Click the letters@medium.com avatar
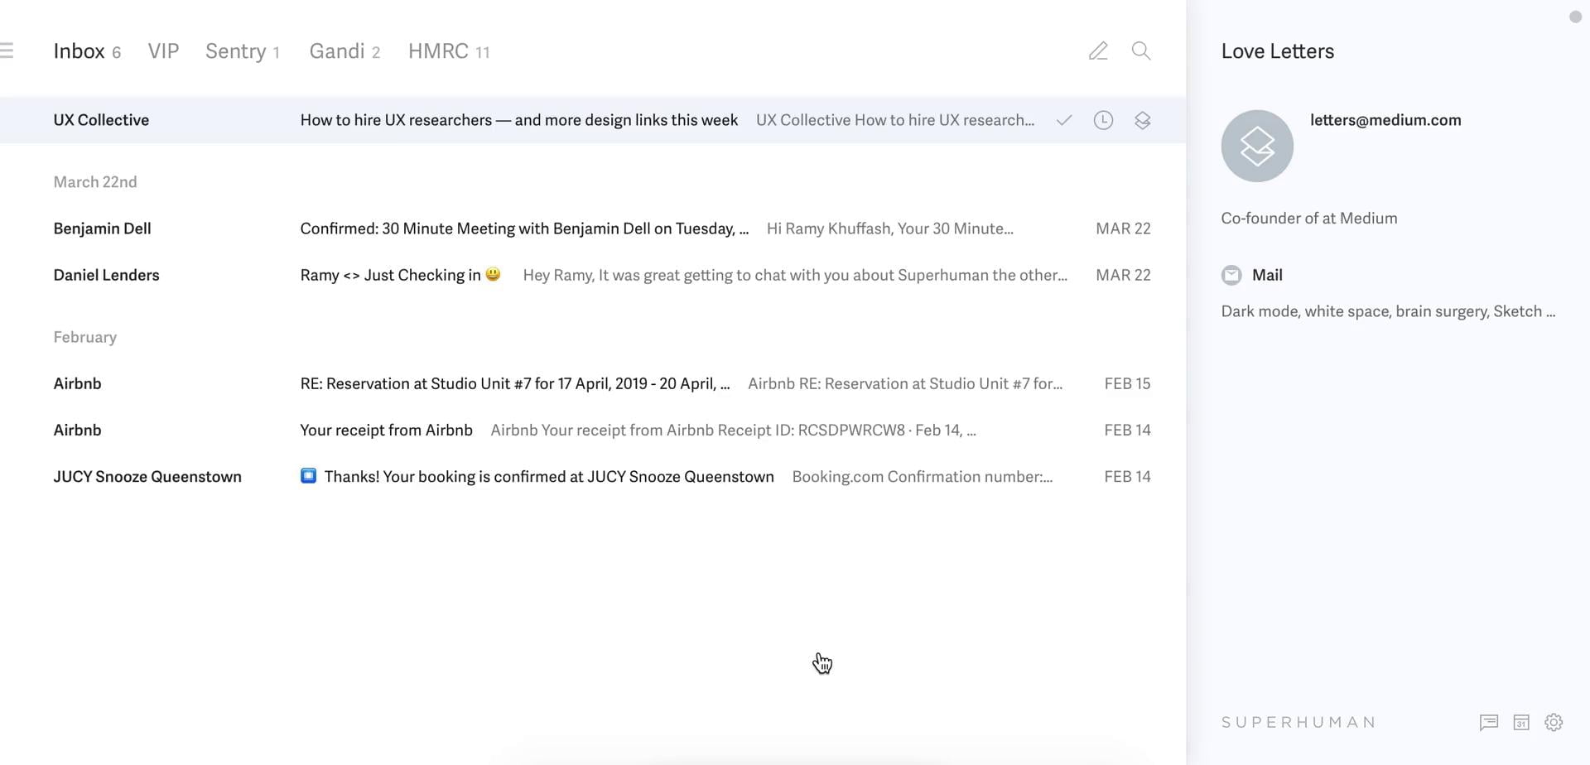Image resolution: width=1590 pixels, height=765 pixels. (1257, 146)
